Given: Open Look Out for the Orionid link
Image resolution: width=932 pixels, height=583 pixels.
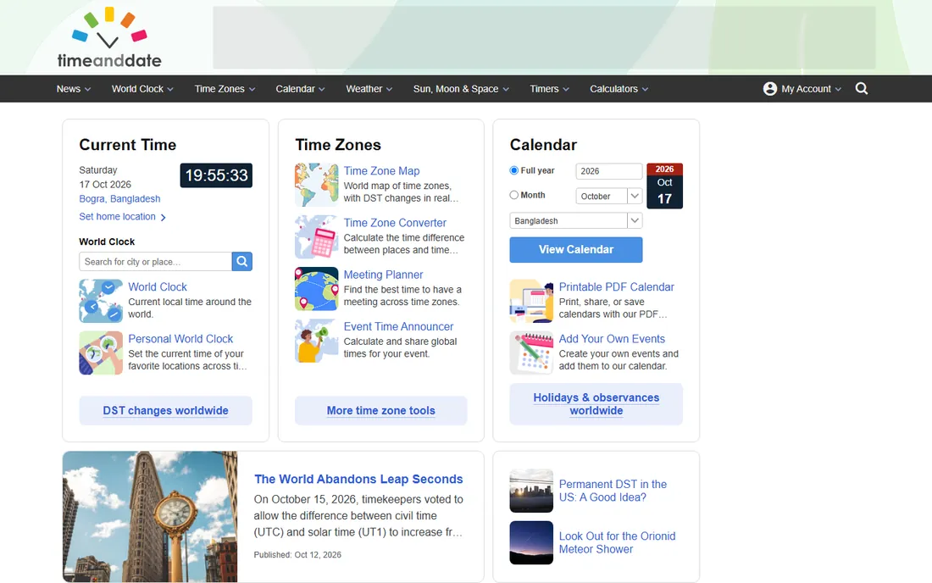Looking at the screenshot, I should (x=617, y=542).
